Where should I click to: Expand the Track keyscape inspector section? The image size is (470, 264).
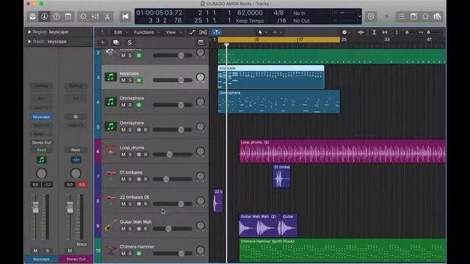pyautogui.click(x=29, y=41)
